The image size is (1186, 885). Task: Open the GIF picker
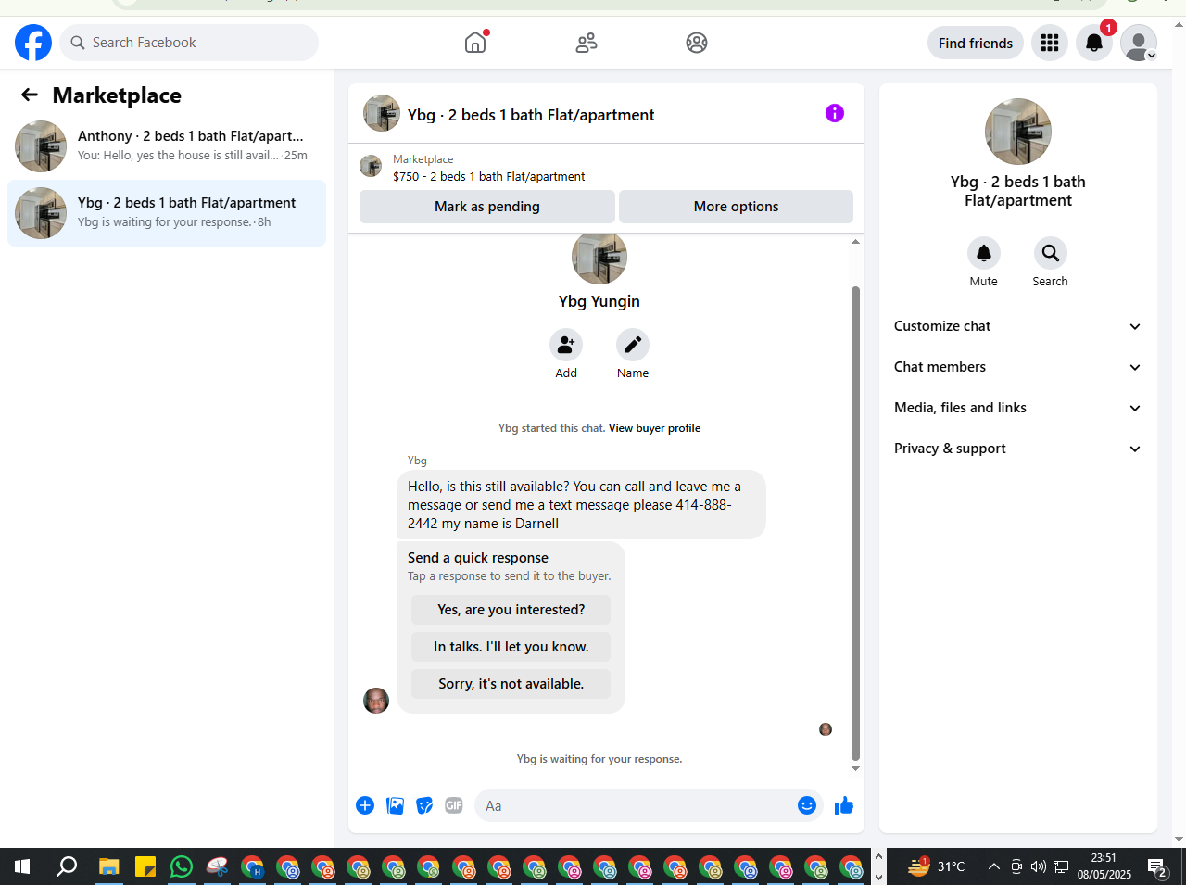[454, 805]
